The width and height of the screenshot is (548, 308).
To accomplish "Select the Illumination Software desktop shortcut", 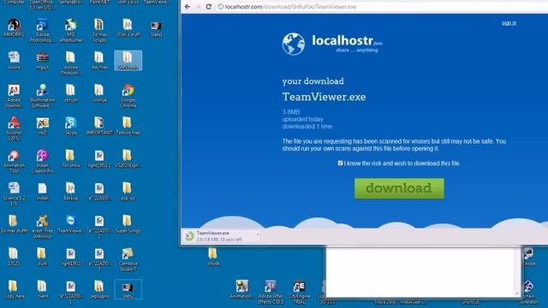I will 42,96.
